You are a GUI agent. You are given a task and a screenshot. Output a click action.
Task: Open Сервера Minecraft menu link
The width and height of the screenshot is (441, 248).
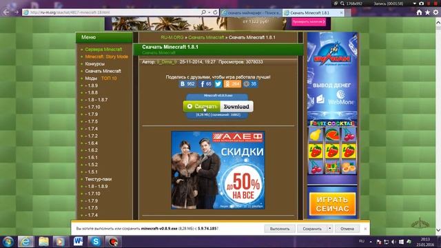tap(103, 49)
